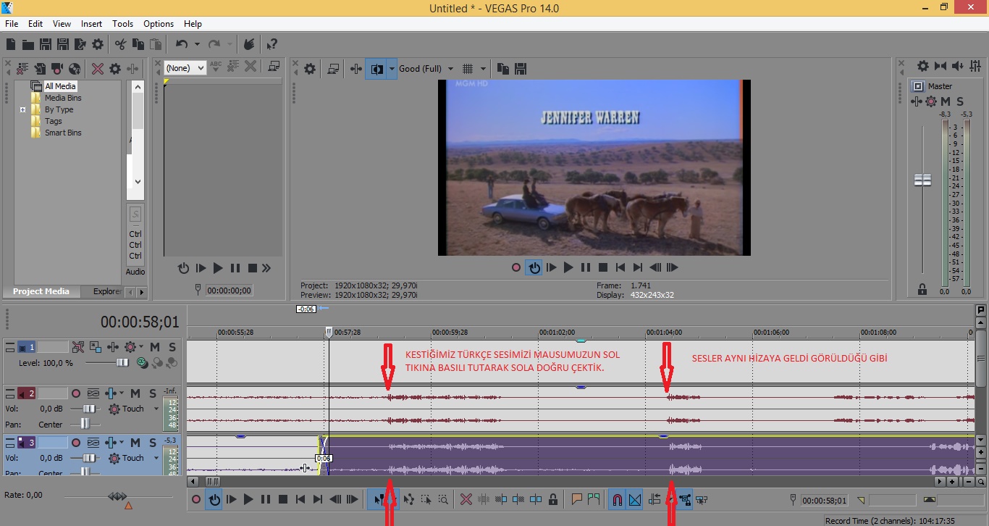Image resolution: width=989 pixels, height=526 pixels.
Task: Toggle Enable Snapping magnet button
Action: (618, 499)
